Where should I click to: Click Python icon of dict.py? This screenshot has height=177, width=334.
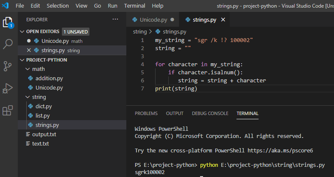[31, 106]
